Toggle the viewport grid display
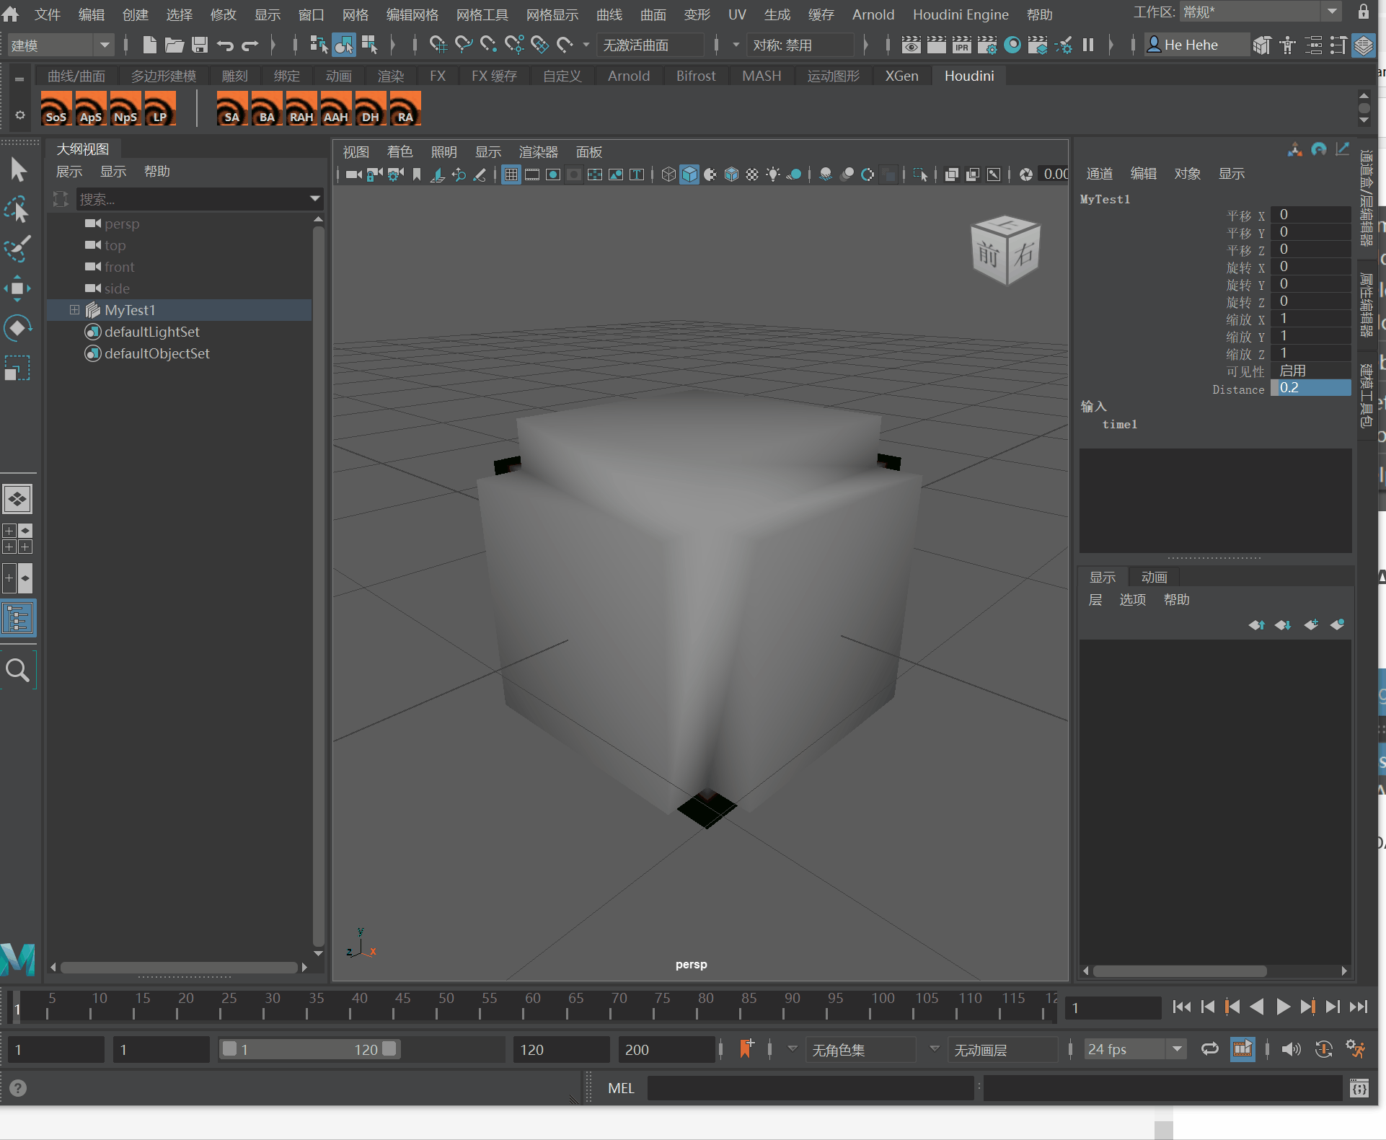This screenshot has height=1140, width=1386. click(x=511, y=174)
